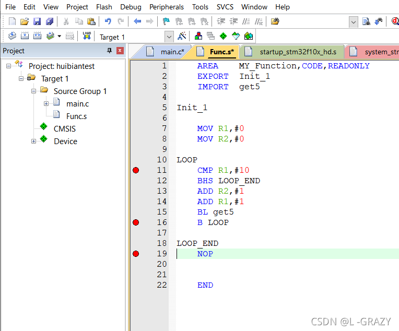The image size is (399, 331).
Task: Save the current file
Action: [37, 21]
